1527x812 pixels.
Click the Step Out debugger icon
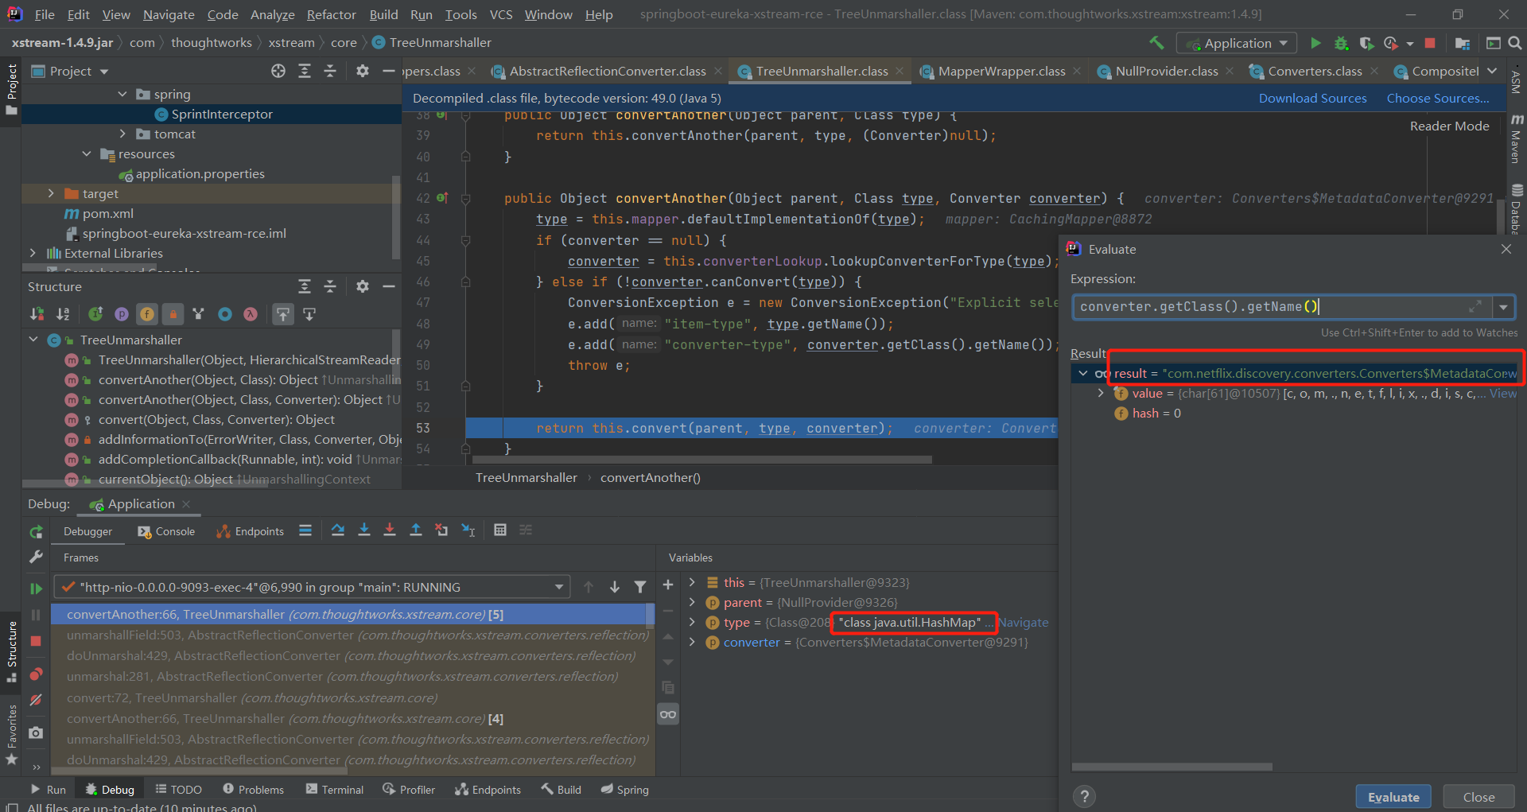click(x=416, y=530)
